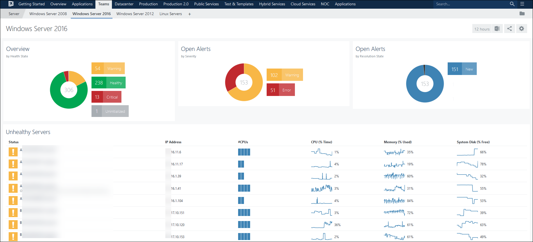Click the 72% memory value
533x242 pixels.
[410, 213]
